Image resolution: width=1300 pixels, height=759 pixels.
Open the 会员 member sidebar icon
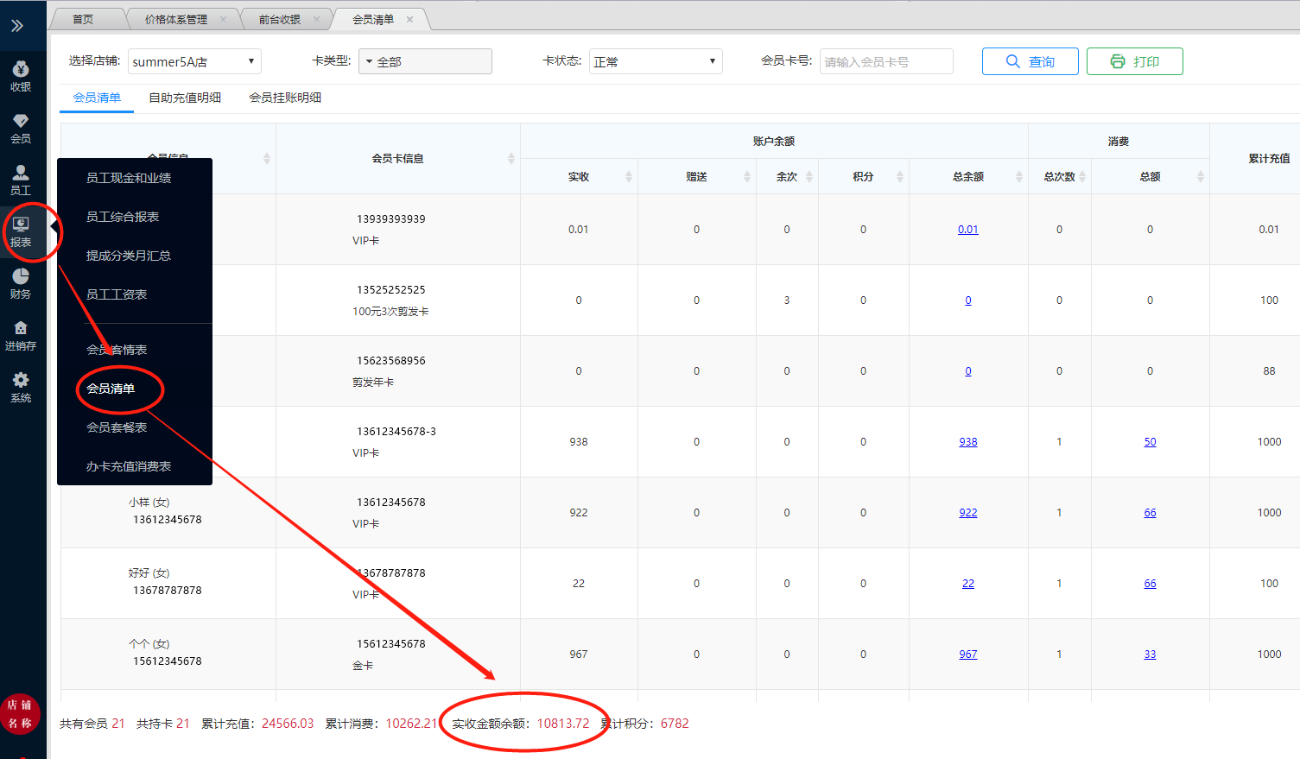pyautogui.click(x=21, y=128)
